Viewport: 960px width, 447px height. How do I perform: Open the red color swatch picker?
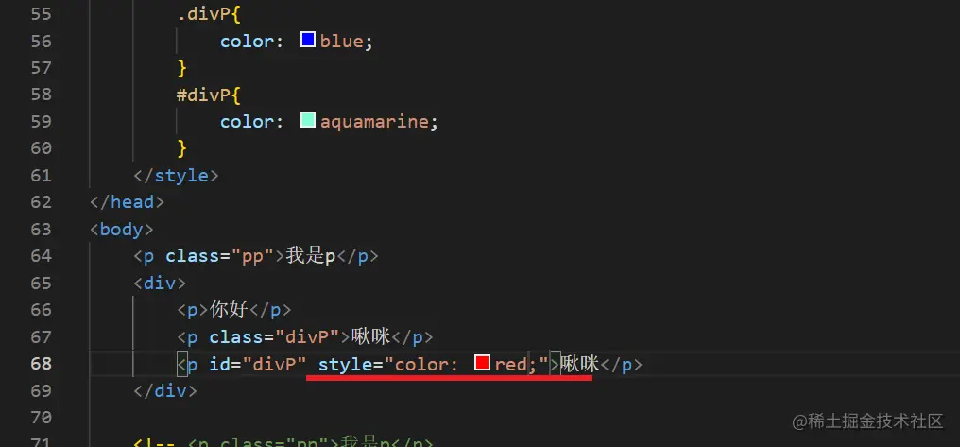(x=483, y=363)
